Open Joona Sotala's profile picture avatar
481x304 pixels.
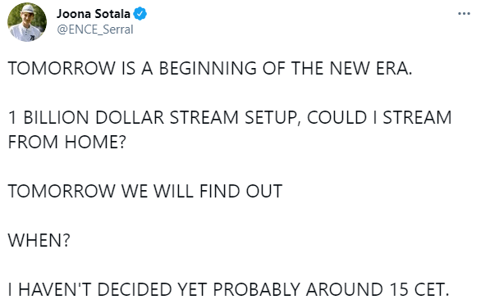(27, 22)
